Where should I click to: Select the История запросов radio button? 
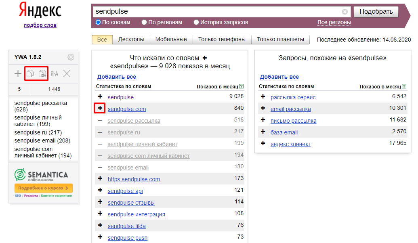point(196,23)
